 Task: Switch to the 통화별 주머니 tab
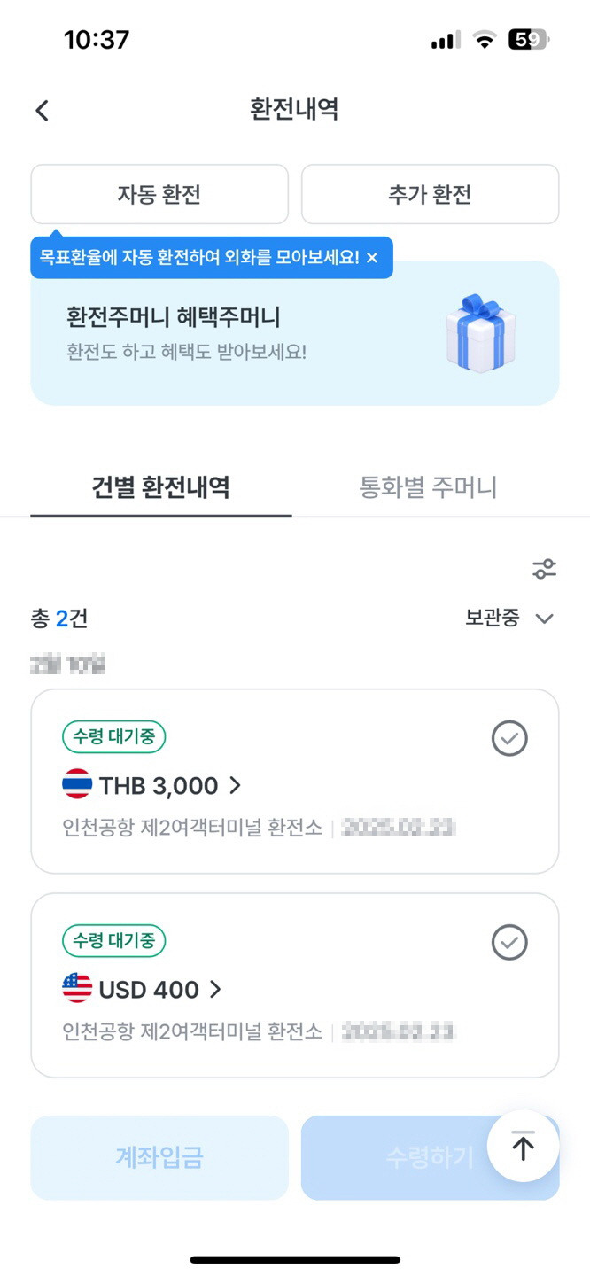pyautogui.click(x=430, y=485)
